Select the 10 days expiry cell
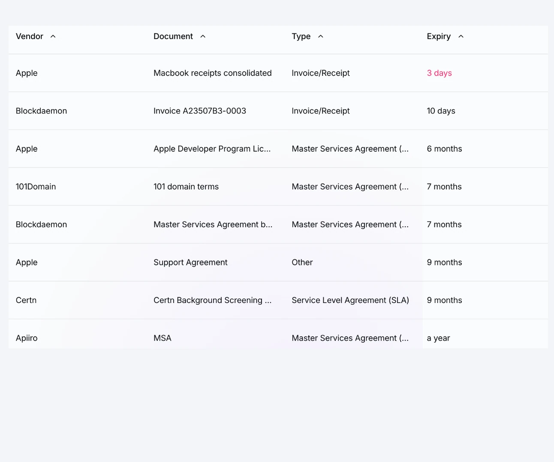The width and height of the screenshot is (554, 462). [441, 111]
